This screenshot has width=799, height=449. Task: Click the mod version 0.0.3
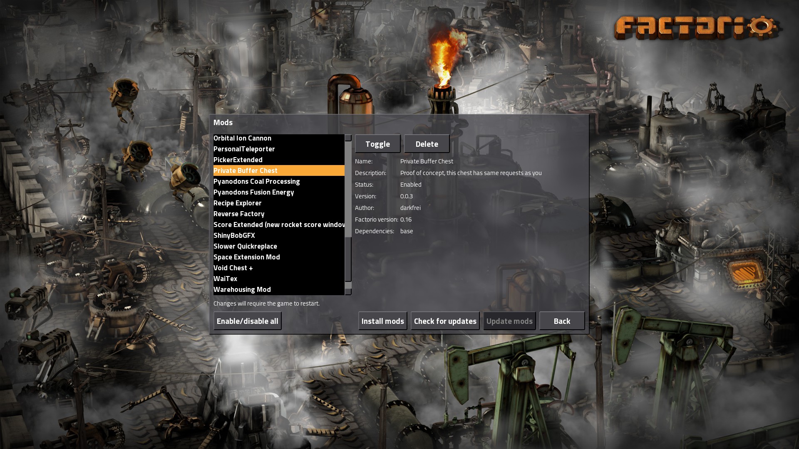click(407, 196)
